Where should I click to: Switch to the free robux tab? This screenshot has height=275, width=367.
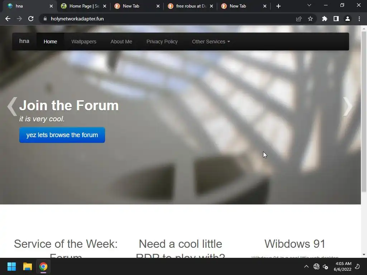[x=191, y=6]
